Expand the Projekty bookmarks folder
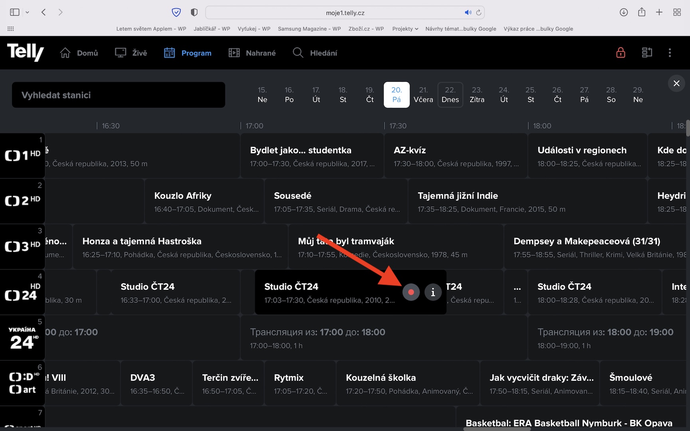690x431 pixels. point(405,29)
